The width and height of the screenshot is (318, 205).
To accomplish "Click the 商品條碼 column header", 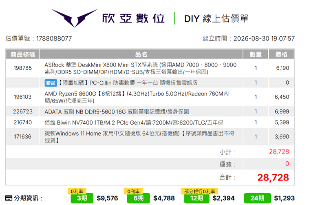I will tap(22, 54).
